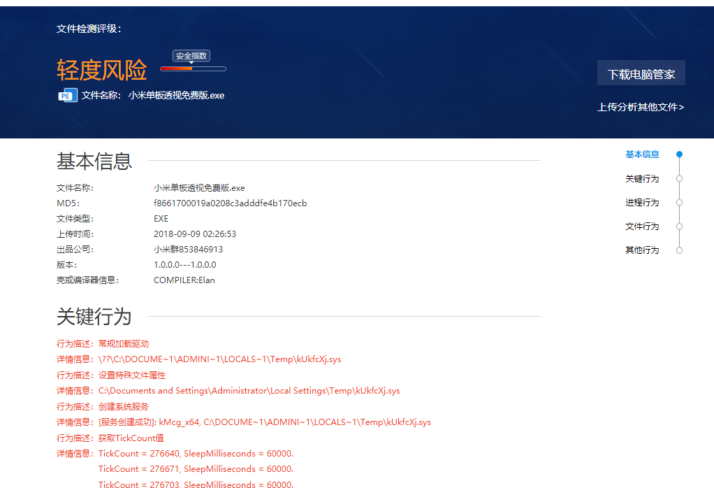Click the 文件行为 timeline dot
714x488 pixels.
(679, 227)
